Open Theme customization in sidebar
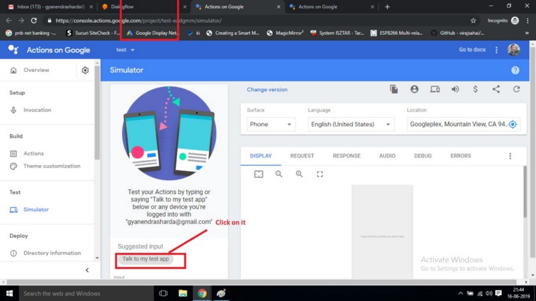Screen dimensions: 536x301 (x=52, y=166)
